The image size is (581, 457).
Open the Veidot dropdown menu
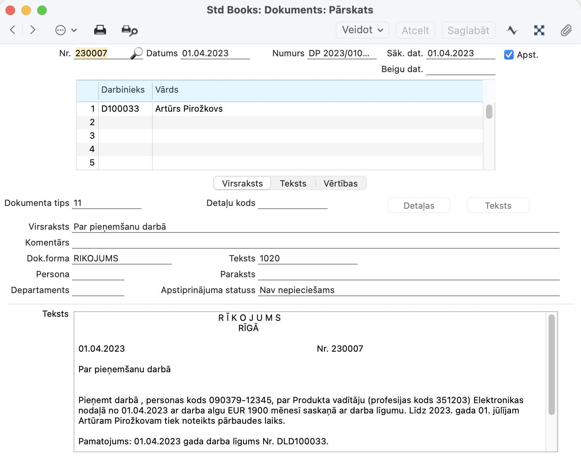point(363,30)
